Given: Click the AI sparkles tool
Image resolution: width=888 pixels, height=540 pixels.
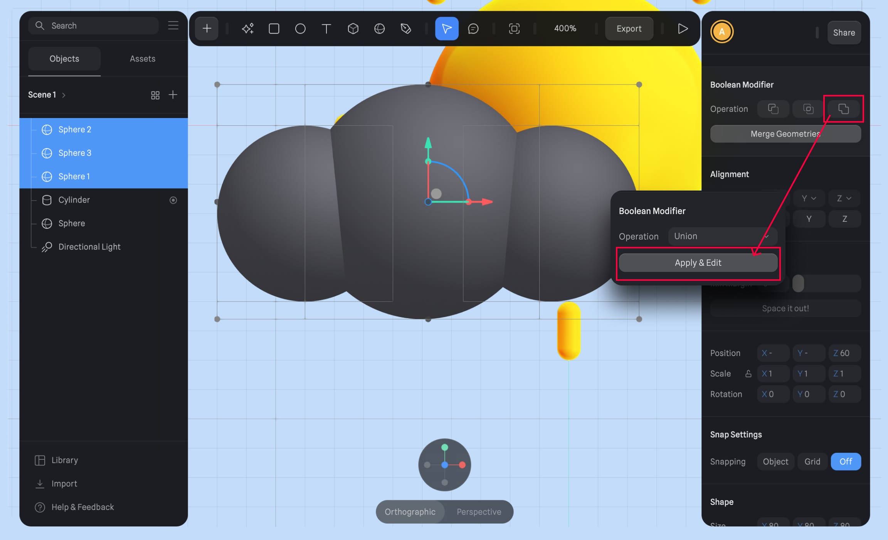Looking at the screenshot, I should coord(247,28).
